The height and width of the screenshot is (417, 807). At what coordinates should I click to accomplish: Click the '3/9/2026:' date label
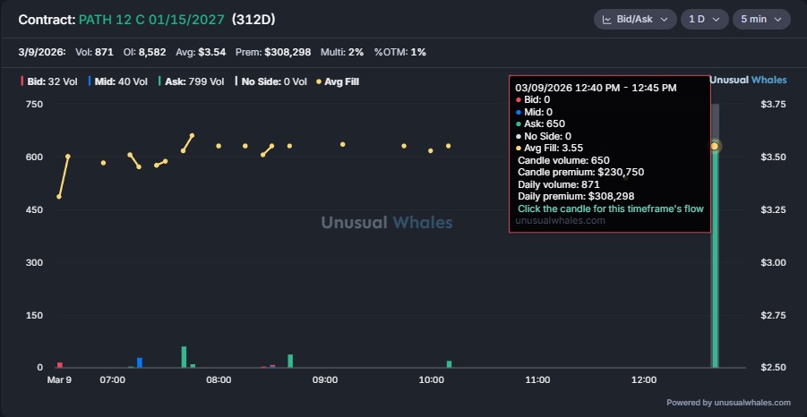(42, 52)
